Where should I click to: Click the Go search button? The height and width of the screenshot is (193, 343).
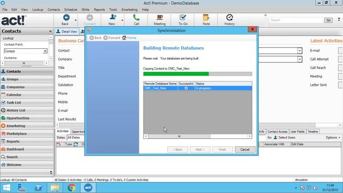click(329, 20)
